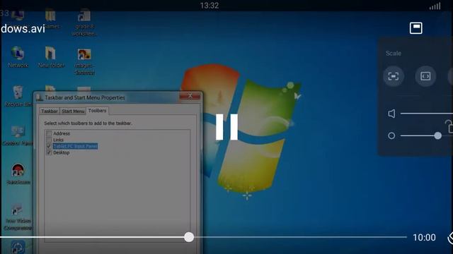
Task: Uncheck the Desktop toolbar checkbox
Action: [49, 152]
